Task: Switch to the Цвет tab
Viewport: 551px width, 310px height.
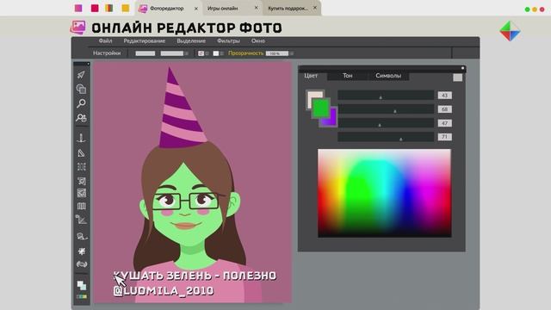Action: coord(311,76)
